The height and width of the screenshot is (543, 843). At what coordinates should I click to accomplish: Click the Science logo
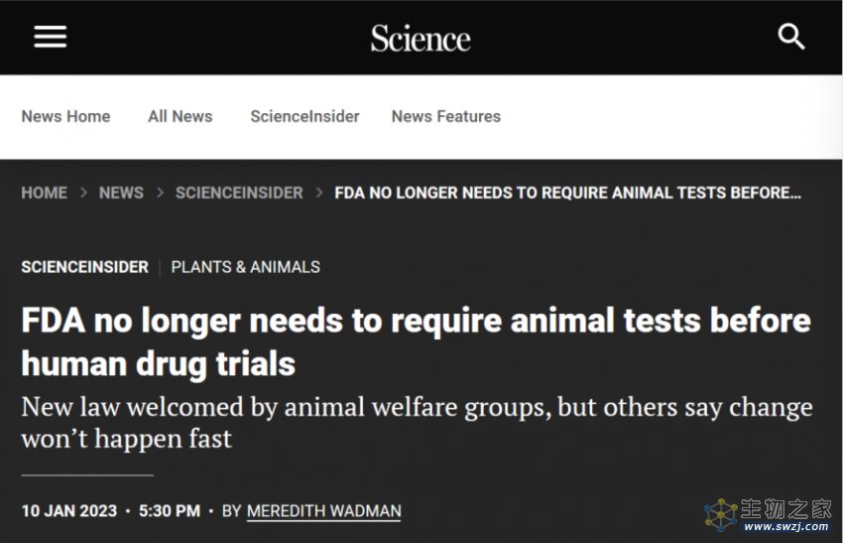click(x=421, y=38)
